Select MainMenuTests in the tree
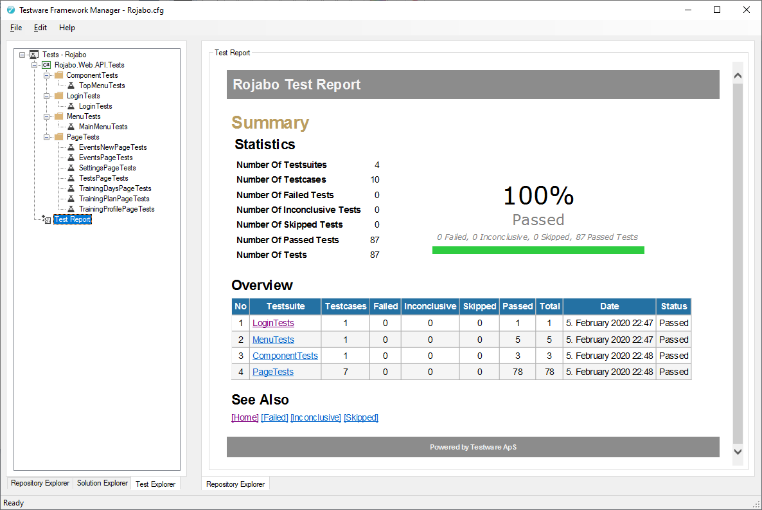 (103, 127)
